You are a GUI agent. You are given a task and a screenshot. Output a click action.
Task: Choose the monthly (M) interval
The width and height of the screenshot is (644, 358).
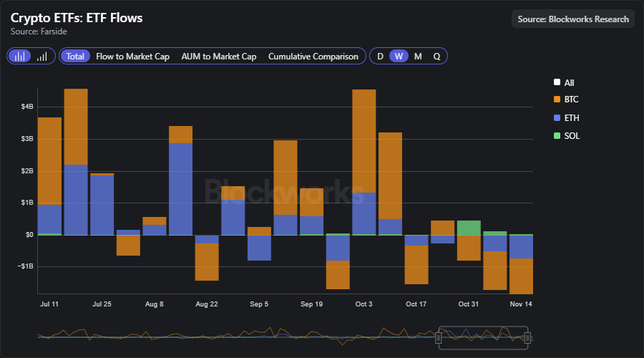(x=418, y=56)
